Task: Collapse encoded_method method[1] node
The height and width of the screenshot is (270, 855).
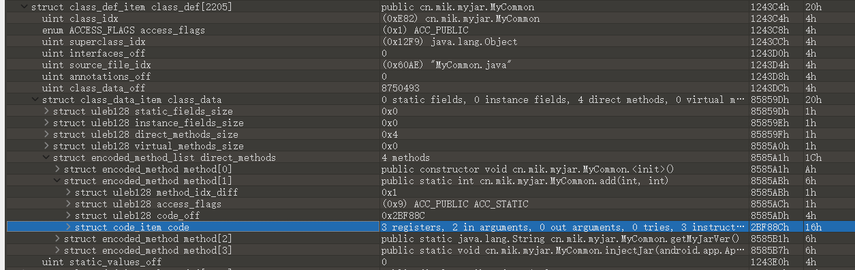Action: click(57, 181)
